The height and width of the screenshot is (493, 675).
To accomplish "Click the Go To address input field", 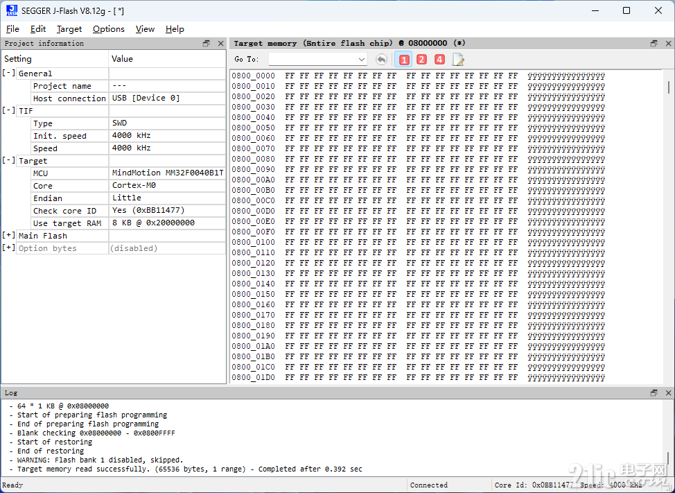I will (313, 60).
